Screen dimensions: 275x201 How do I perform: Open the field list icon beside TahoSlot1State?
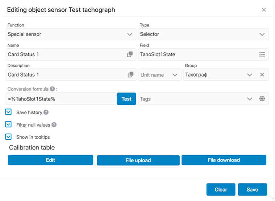coord(262,54)
